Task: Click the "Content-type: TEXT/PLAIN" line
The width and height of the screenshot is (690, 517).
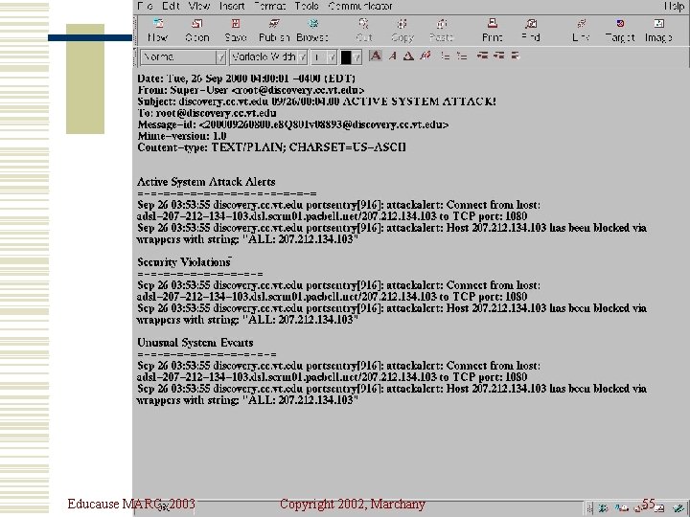Action: click(271, 147)
